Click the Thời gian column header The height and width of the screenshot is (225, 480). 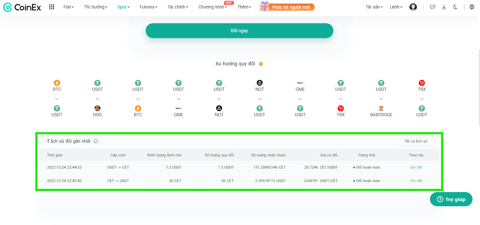pos(55,155)
